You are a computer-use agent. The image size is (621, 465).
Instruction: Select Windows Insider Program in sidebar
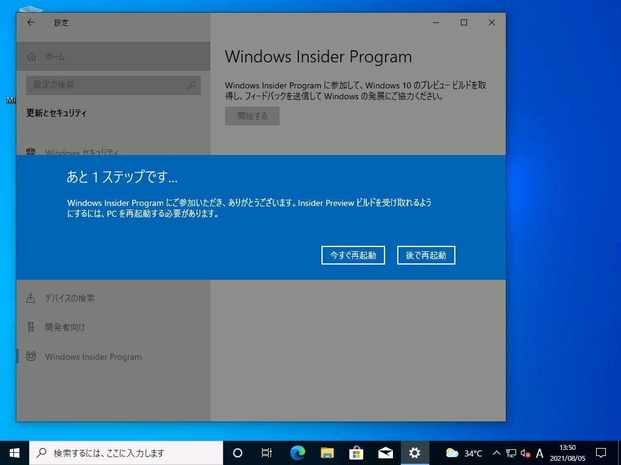click(113, 356)
